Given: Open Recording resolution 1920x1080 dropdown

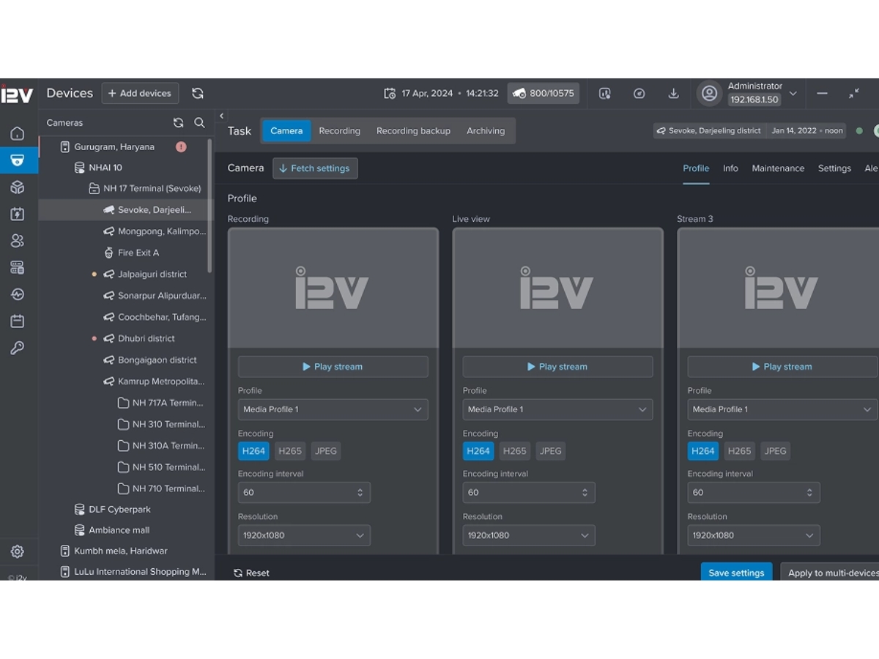Looking at the screenshot, I should [304, 535].
